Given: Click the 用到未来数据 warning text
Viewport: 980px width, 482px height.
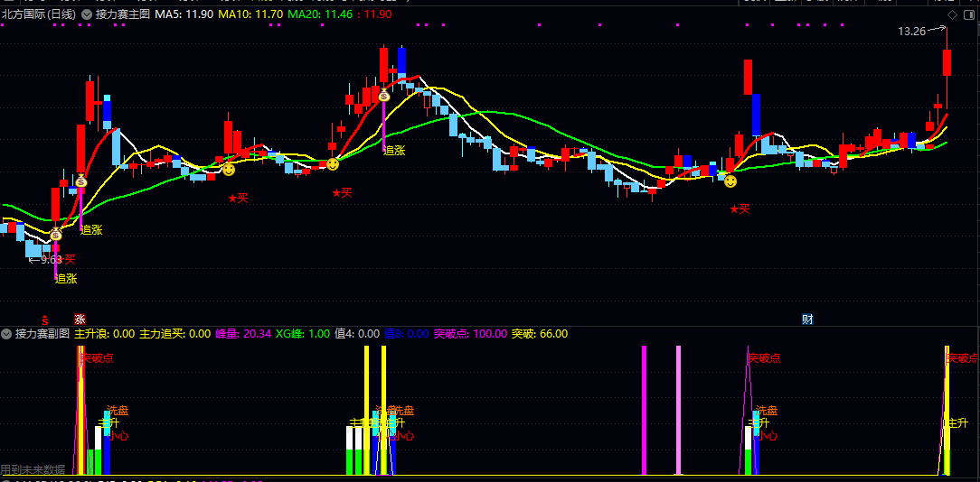Looking at the screenshot, I should (x=33, y=469).
